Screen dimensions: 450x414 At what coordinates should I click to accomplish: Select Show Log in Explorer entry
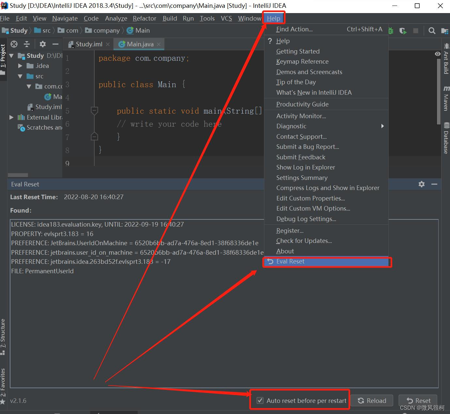click(x=326, y=167)
